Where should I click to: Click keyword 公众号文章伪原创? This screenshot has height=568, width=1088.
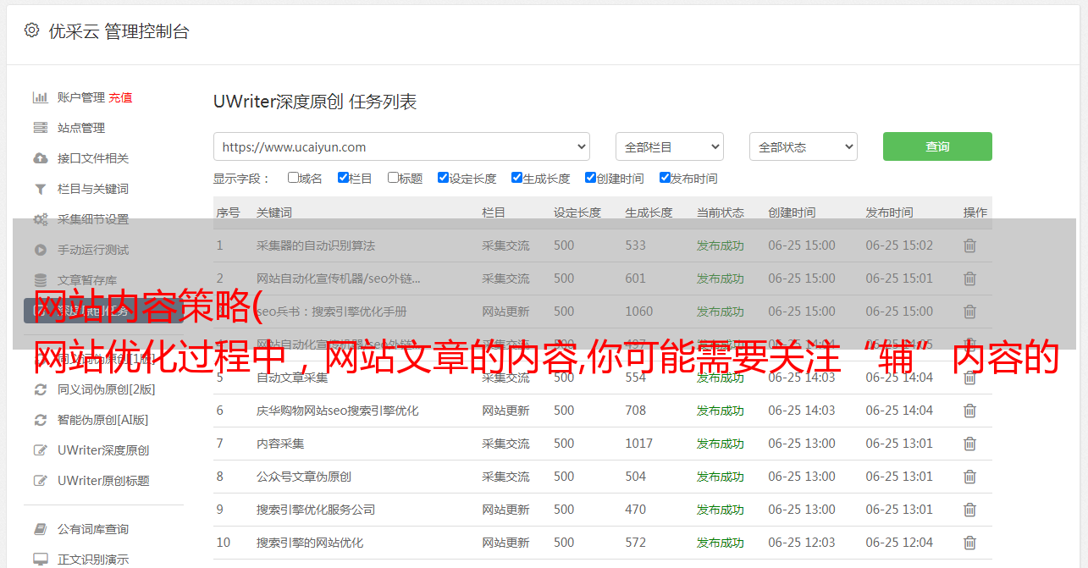pyautogui.click(x=304, y=477)
